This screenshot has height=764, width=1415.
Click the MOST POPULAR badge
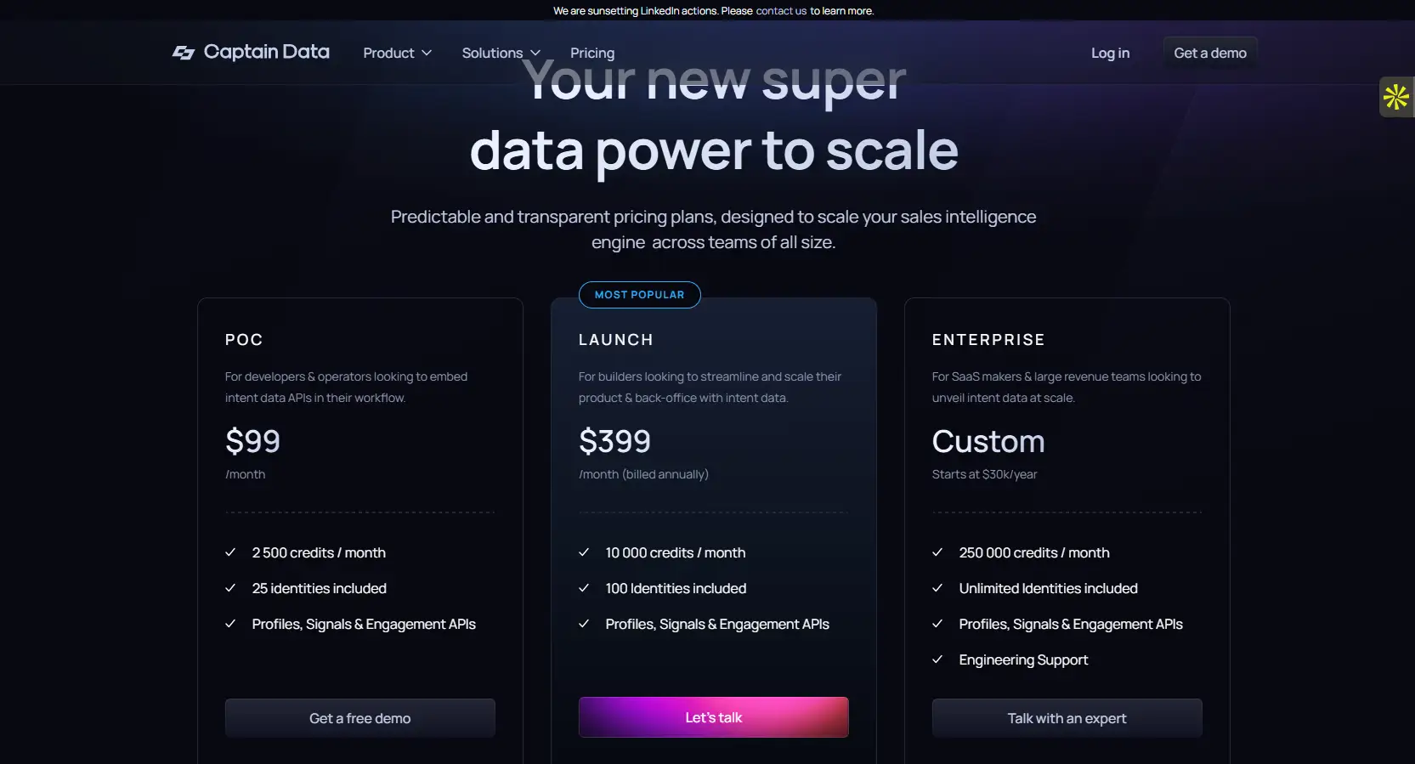(639, 295)
